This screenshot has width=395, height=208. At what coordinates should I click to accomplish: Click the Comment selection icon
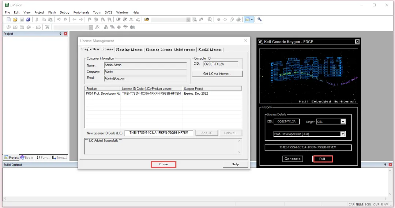(131, 19)
